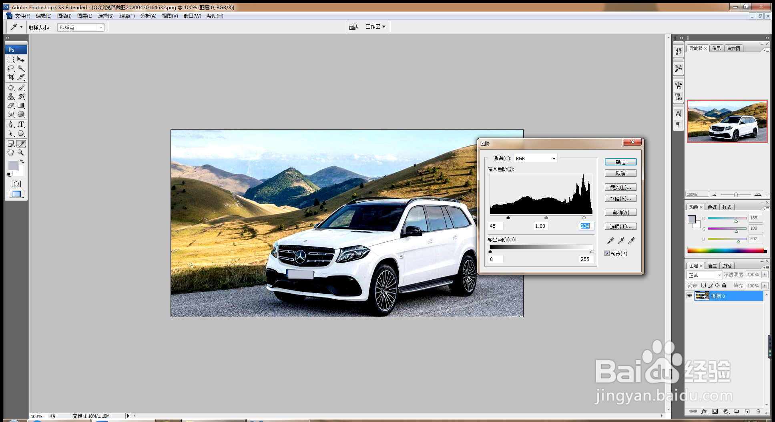
Task: Toggle lock position
Action: click(717, 285)
